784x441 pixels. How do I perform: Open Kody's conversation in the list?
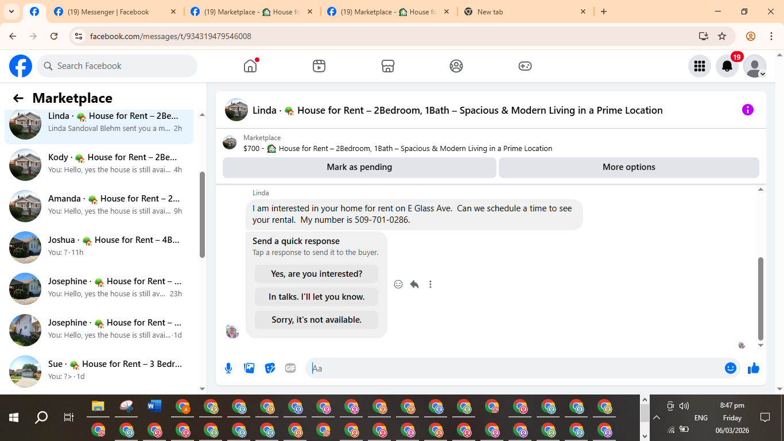(99, 164)
